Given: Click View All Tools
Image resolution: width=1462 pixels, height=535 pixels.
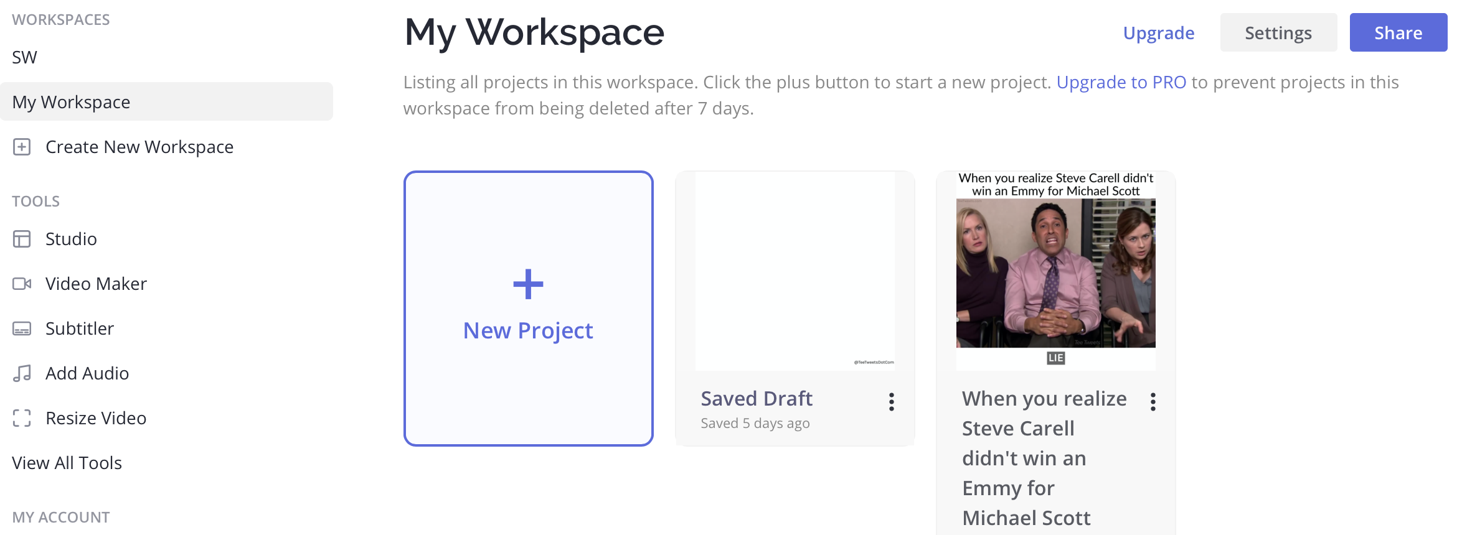Looking at the screenshot, I should tap(67, 463).
